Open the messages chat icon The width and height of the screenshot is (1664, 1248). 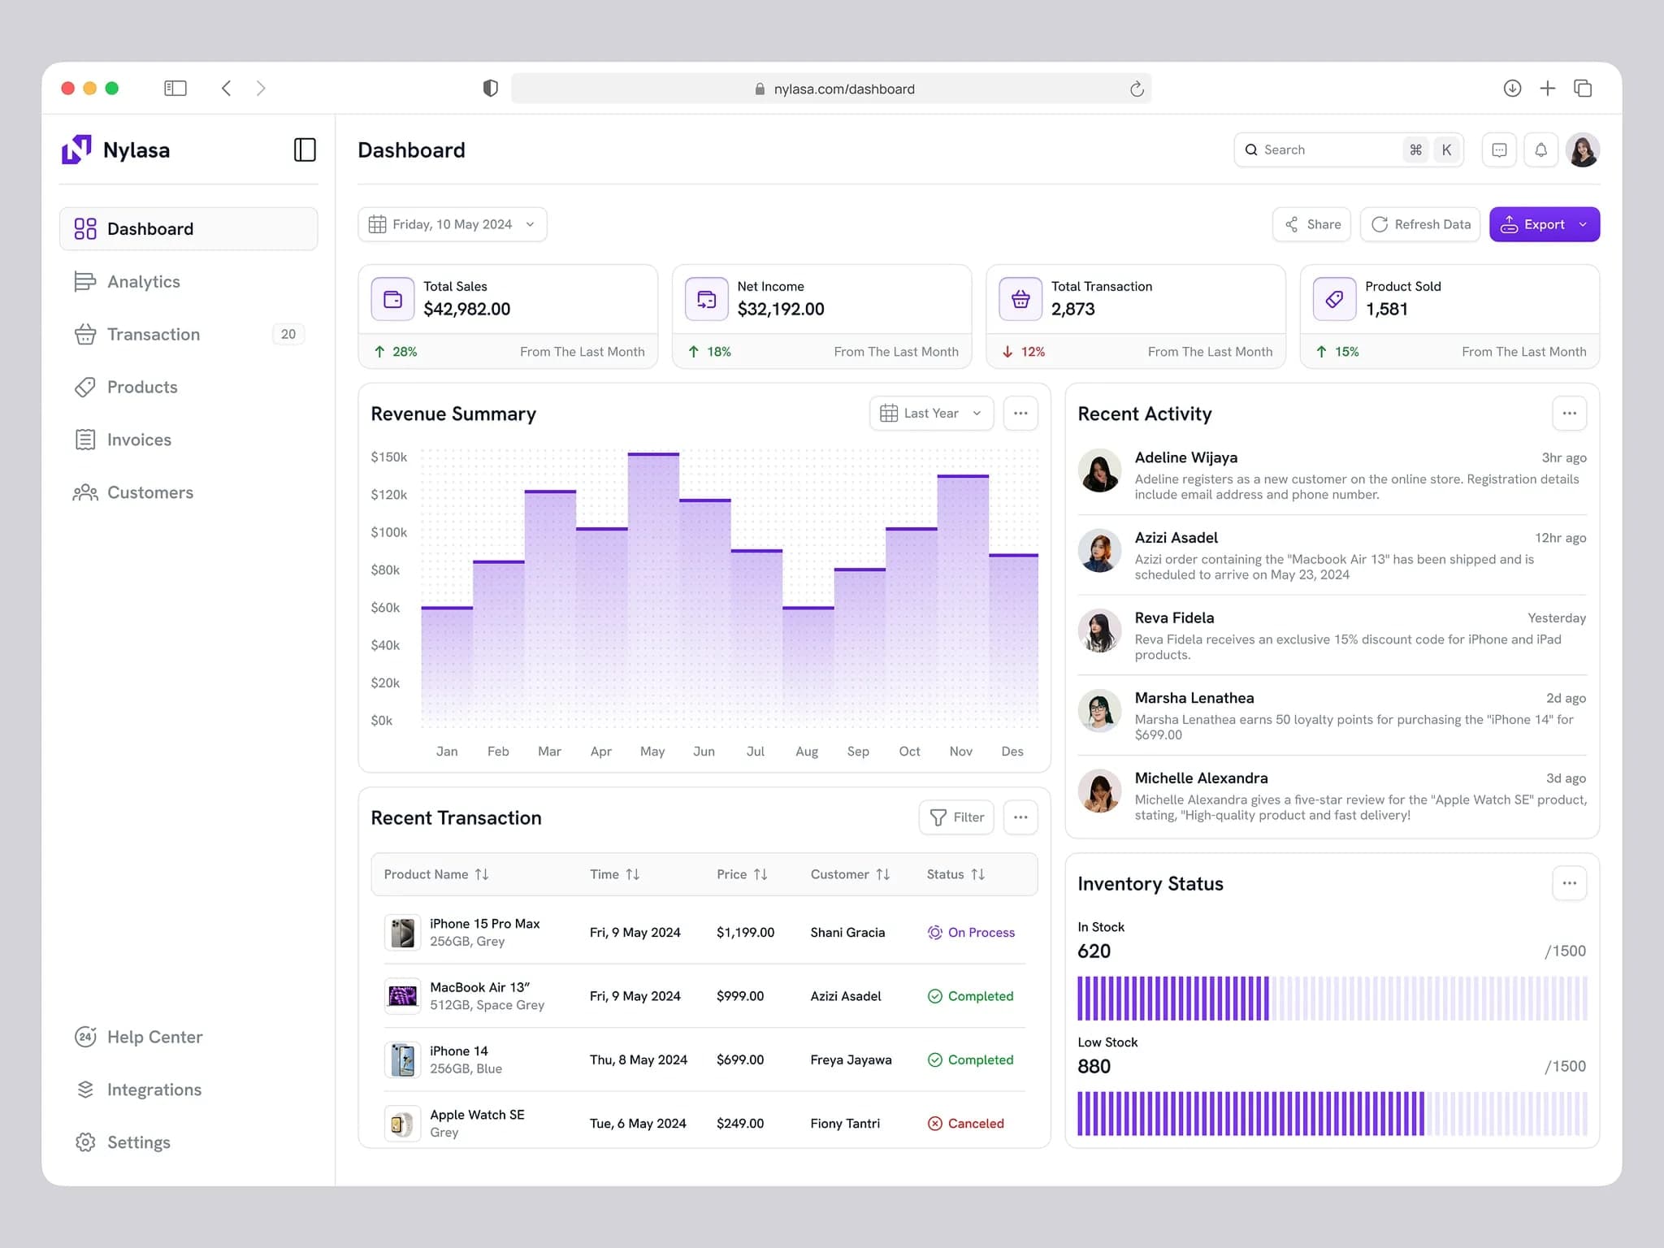(x=1499, y=149)
